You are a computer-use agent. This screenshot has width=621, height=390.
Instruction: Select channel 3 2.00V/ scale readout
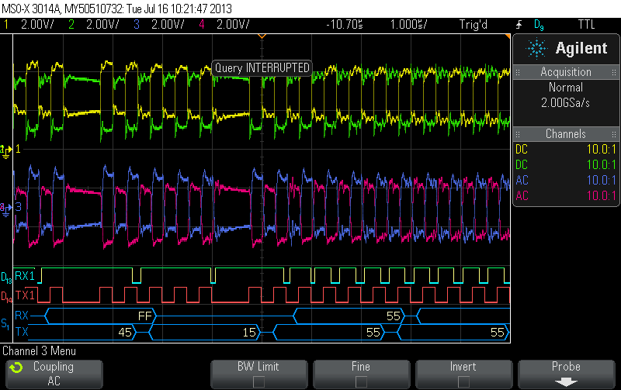coord(168,25)
